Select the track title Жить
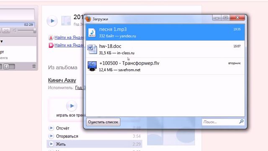Screen dimensions: 268x151 click(61, 144)
